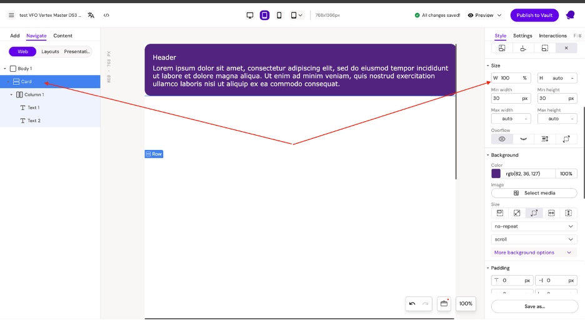Viewport: 585px width, 320px height.
Task: Open the code view icon
Action: 106,15
